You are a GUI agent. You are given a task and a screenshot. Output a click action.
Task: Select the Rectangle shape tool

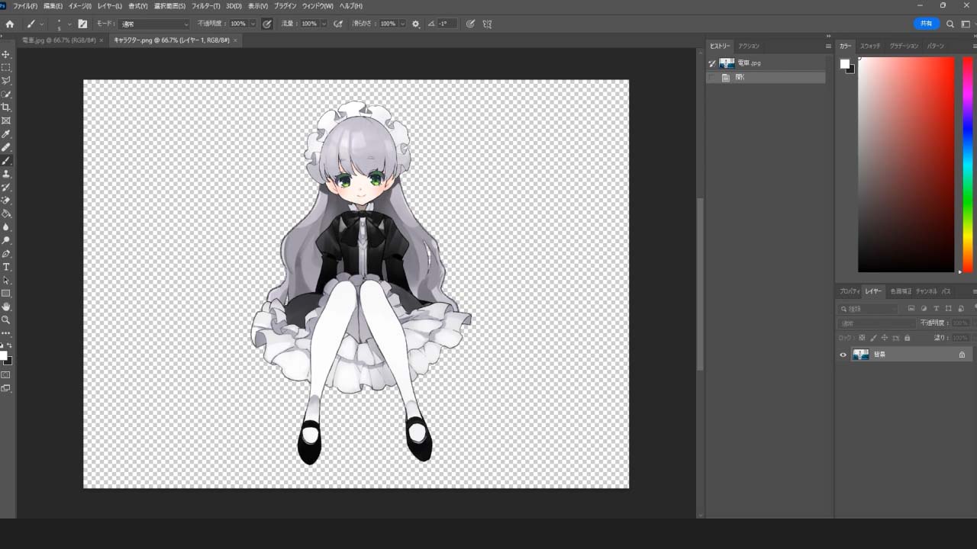tap(6, 294)
